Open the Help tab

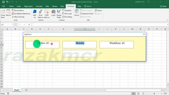point(79,6)
